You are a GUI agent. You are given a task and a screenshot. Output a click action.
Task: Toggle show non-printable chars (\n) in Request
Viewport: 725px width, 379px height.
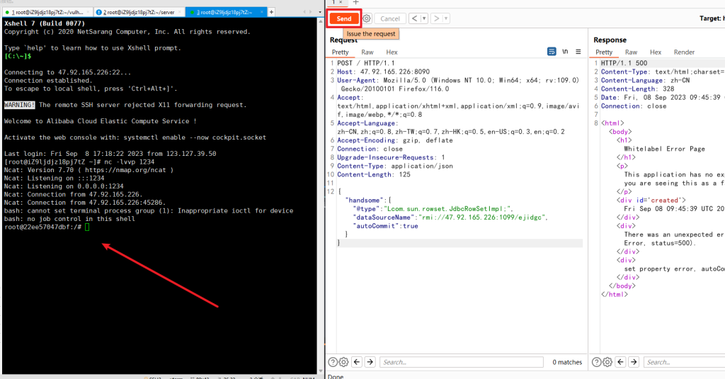click(565, 52)
